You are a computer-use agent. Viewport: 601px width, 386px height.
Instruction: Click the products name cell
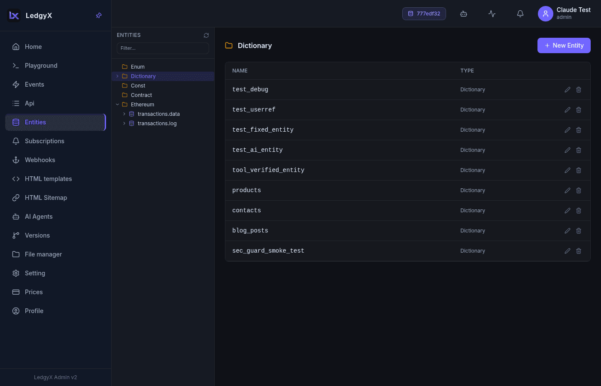tap(246, 190)
